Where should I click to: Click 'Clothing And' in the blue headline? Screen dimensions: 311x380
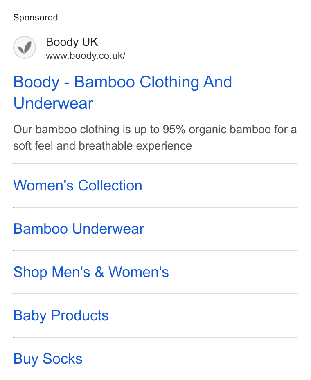click(186, 82)
